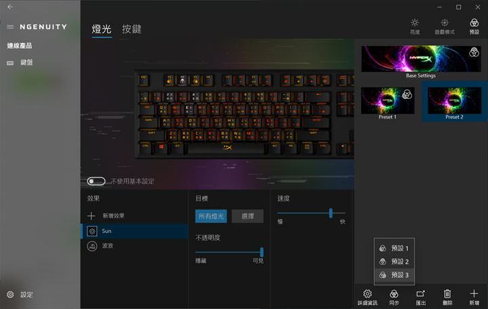Select the Sun effect row
488x309 pixels.
(134, 231)
